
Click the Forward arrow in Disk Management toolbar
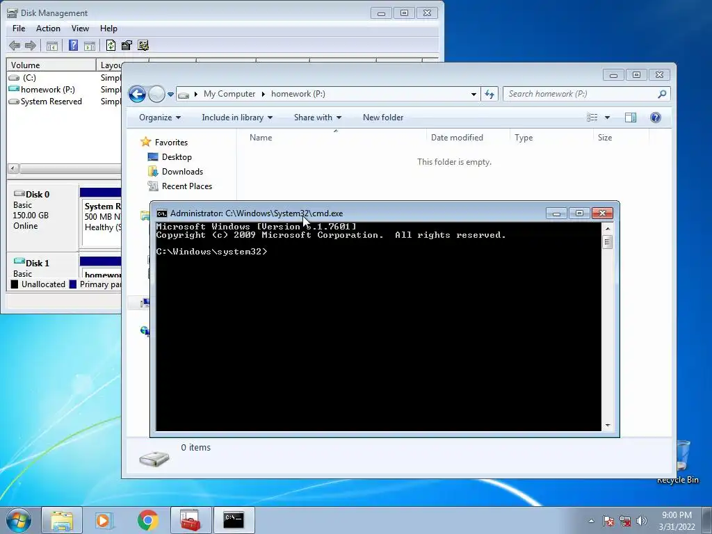[31, 45]
